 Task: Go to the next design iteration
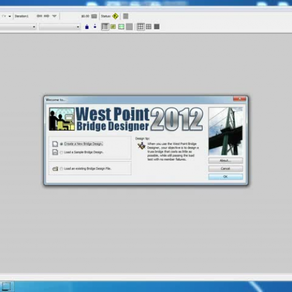pyautogui.click(x=47, y=16)
